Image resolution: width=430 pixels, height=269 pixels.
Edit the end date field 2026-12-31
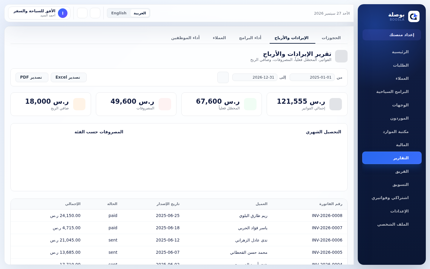255,77
